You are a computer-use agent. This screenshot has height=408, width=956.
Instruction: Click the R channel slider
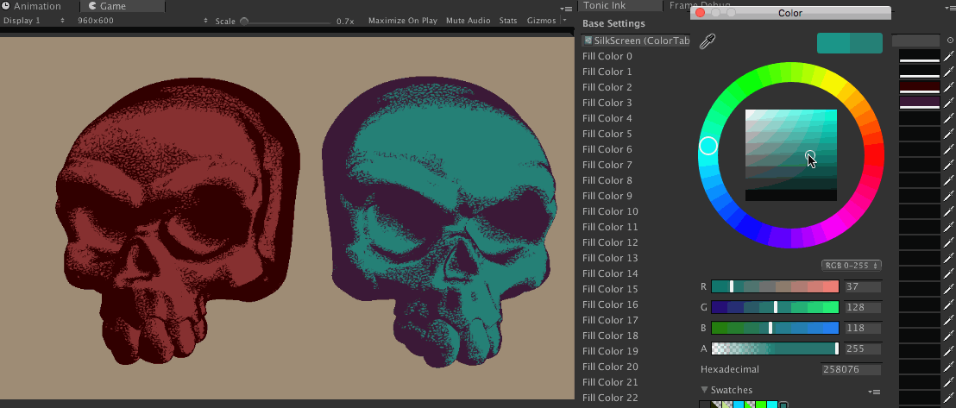[775, 286]
